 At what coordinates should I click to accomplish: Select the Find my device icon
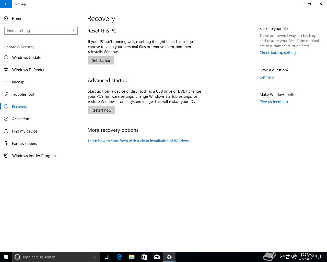(6, 131)
